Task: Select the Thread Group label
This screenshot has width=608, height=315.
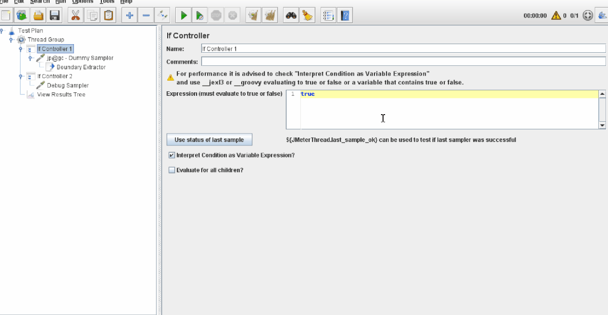Action: tap(46, 40)
